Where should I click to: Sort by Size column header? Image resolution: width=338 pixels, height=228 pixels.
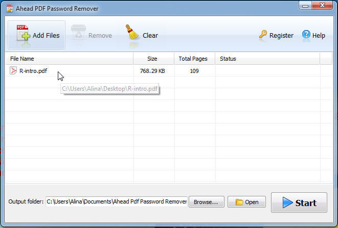pyautogui.click(x=154, y=59)
